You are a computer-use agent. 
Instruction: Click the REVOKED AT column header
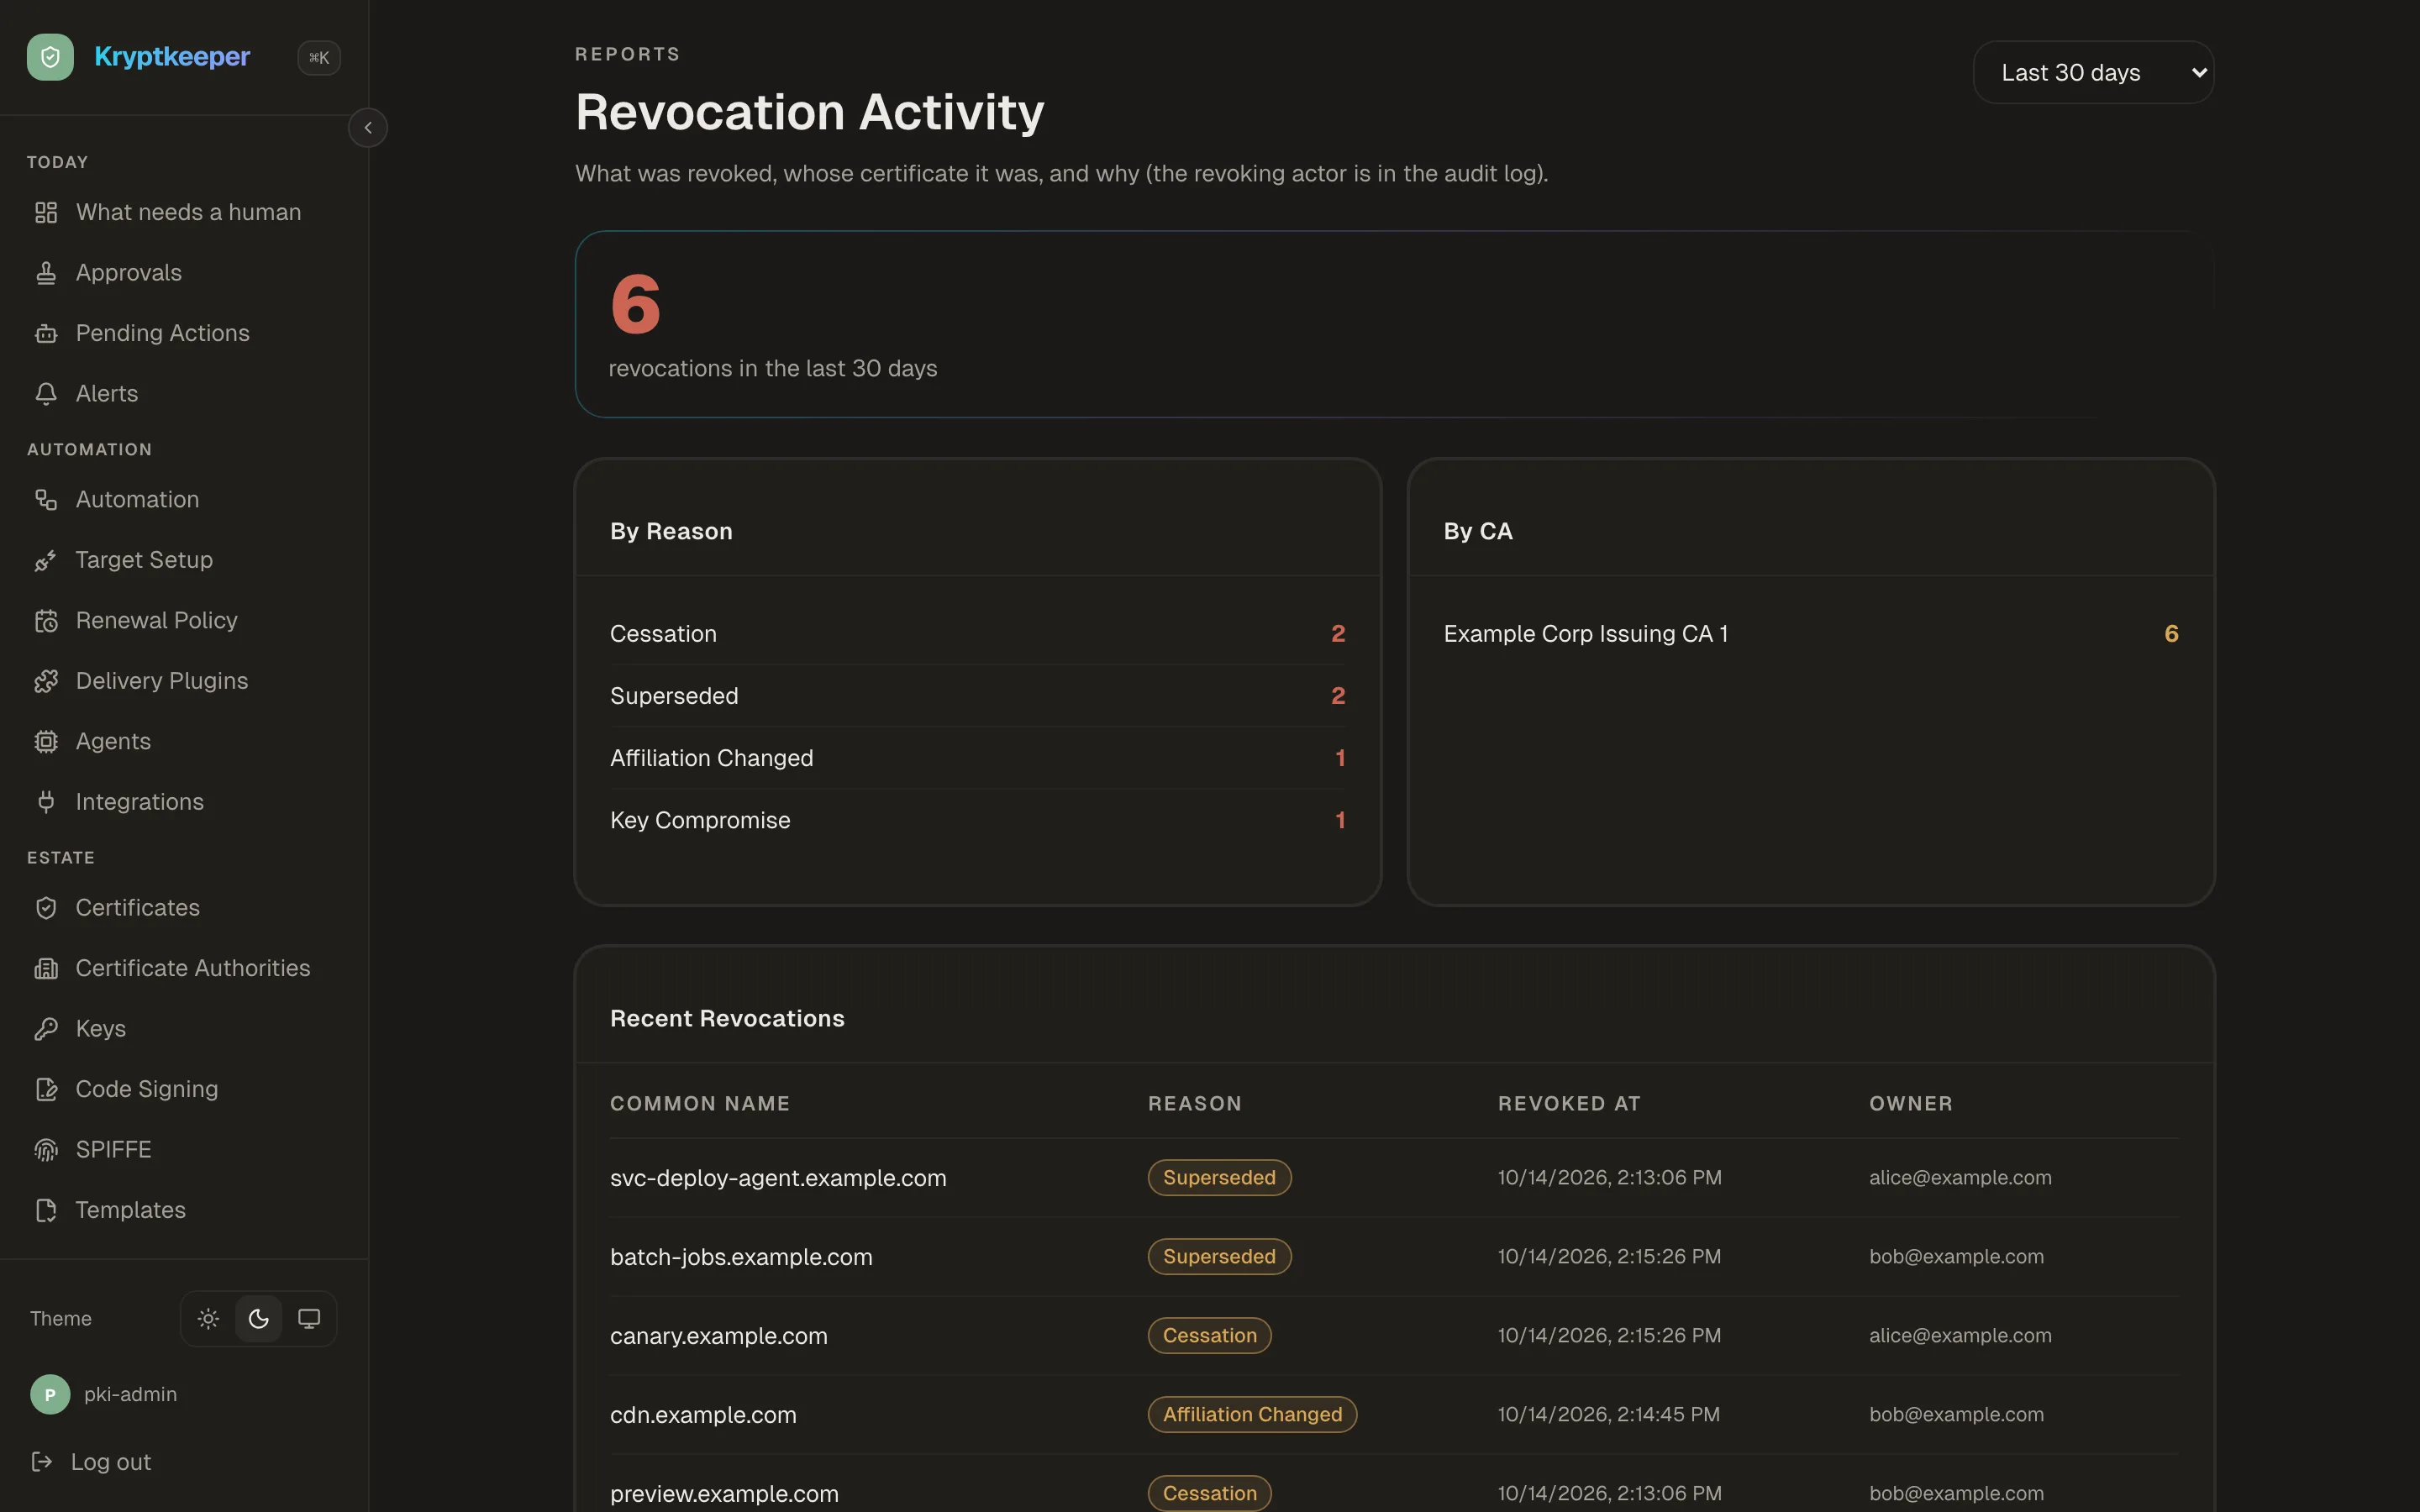coord(1569,1103)
